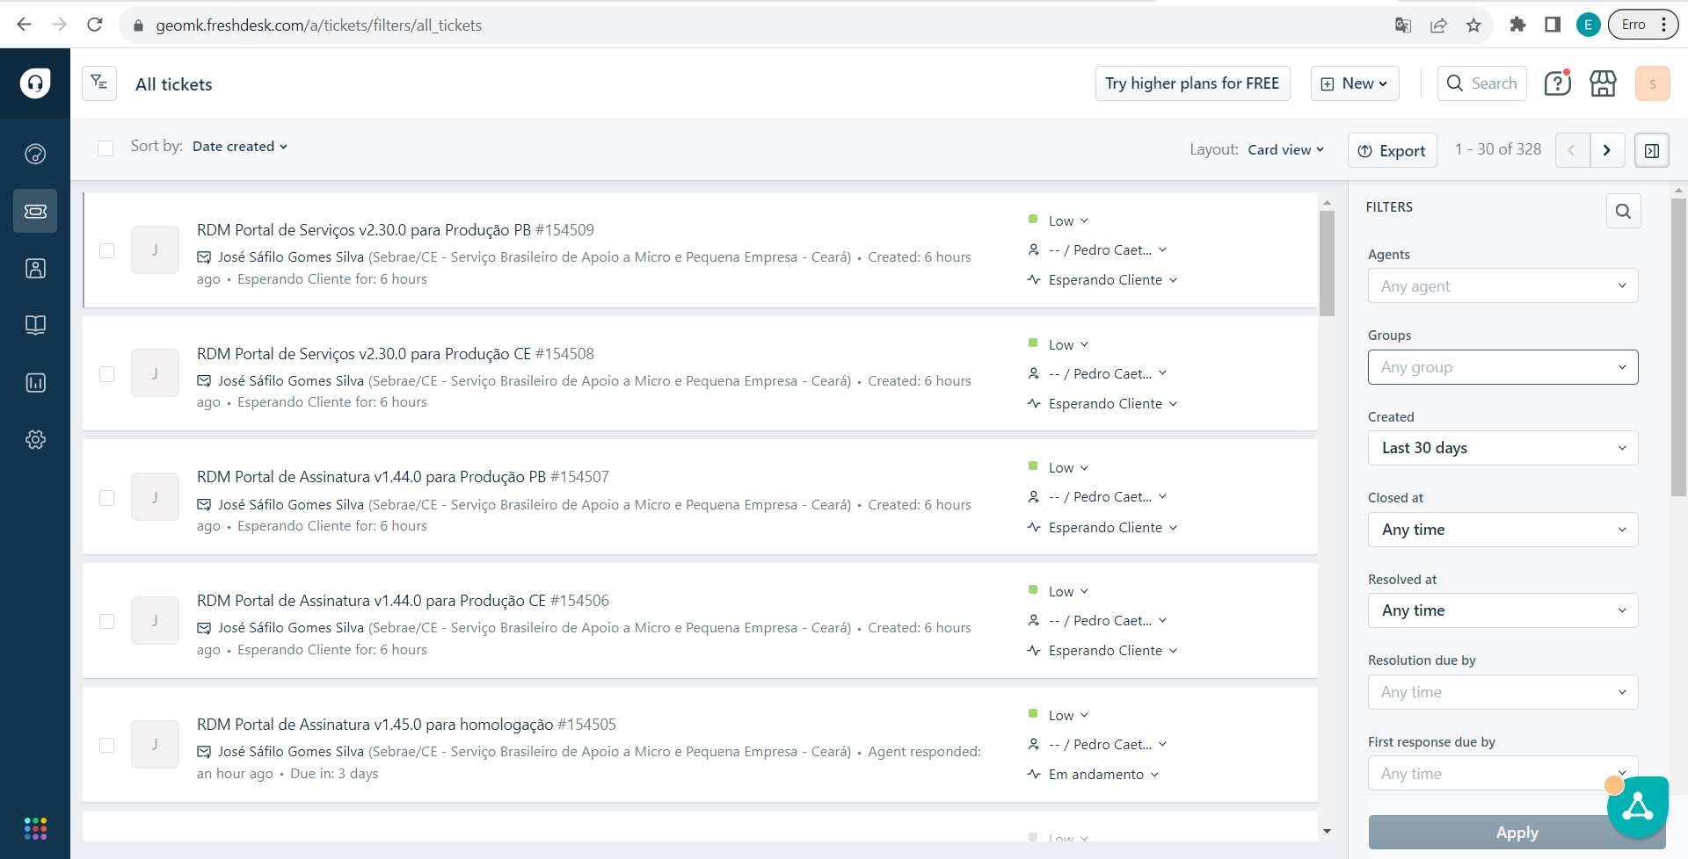Change assigned agent on ticket #154507
The height and width of the screenshot is (859, 1688).
1098,497
